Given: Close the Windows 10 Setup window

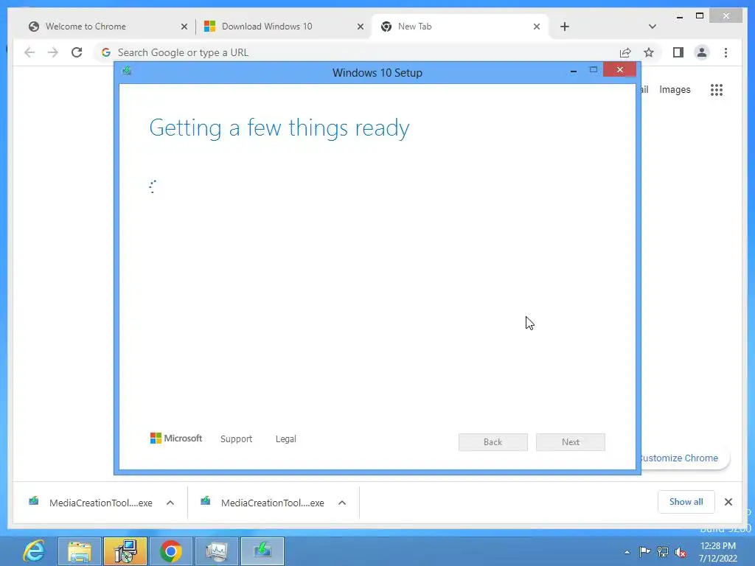Looking at the screenshot, I should pos(619,70).
